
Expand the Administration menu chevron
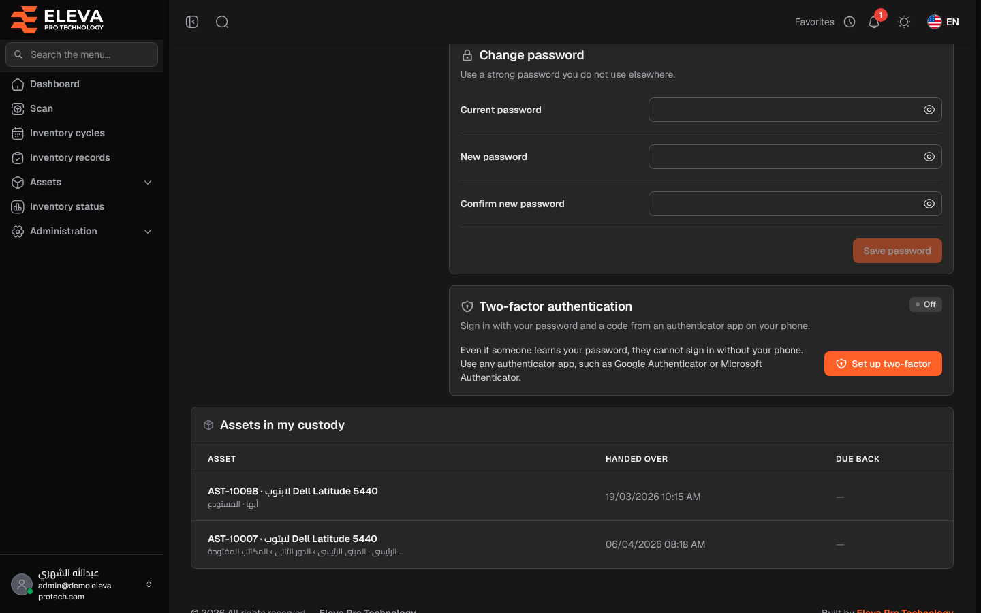click(x=148, y=232)
